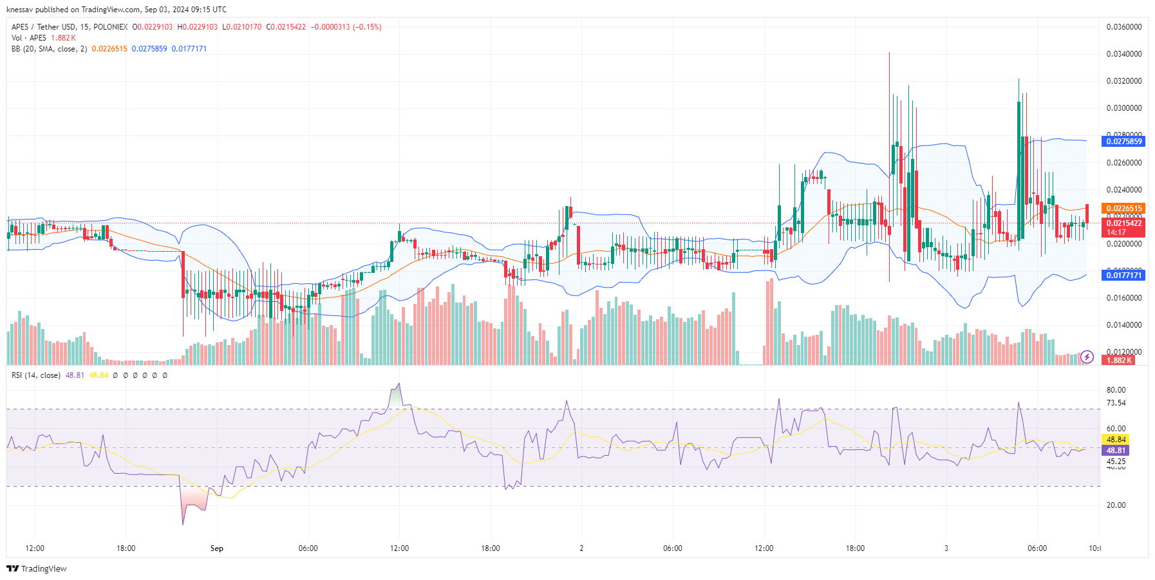Click the orange 0.0226515 price axis tag
The width and height of the screenshot is (1155, 580).
pyautogui.click(x=1124, y=209)
